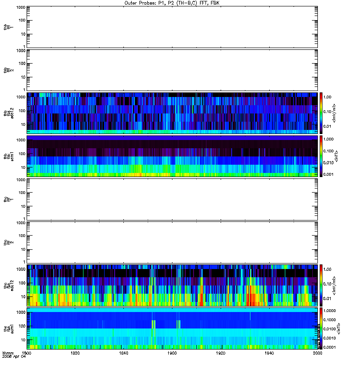Click the '<|nT|>' unit label beside thb scm1
The width and height of the screenshot is (344, 366).
[337, 156]
